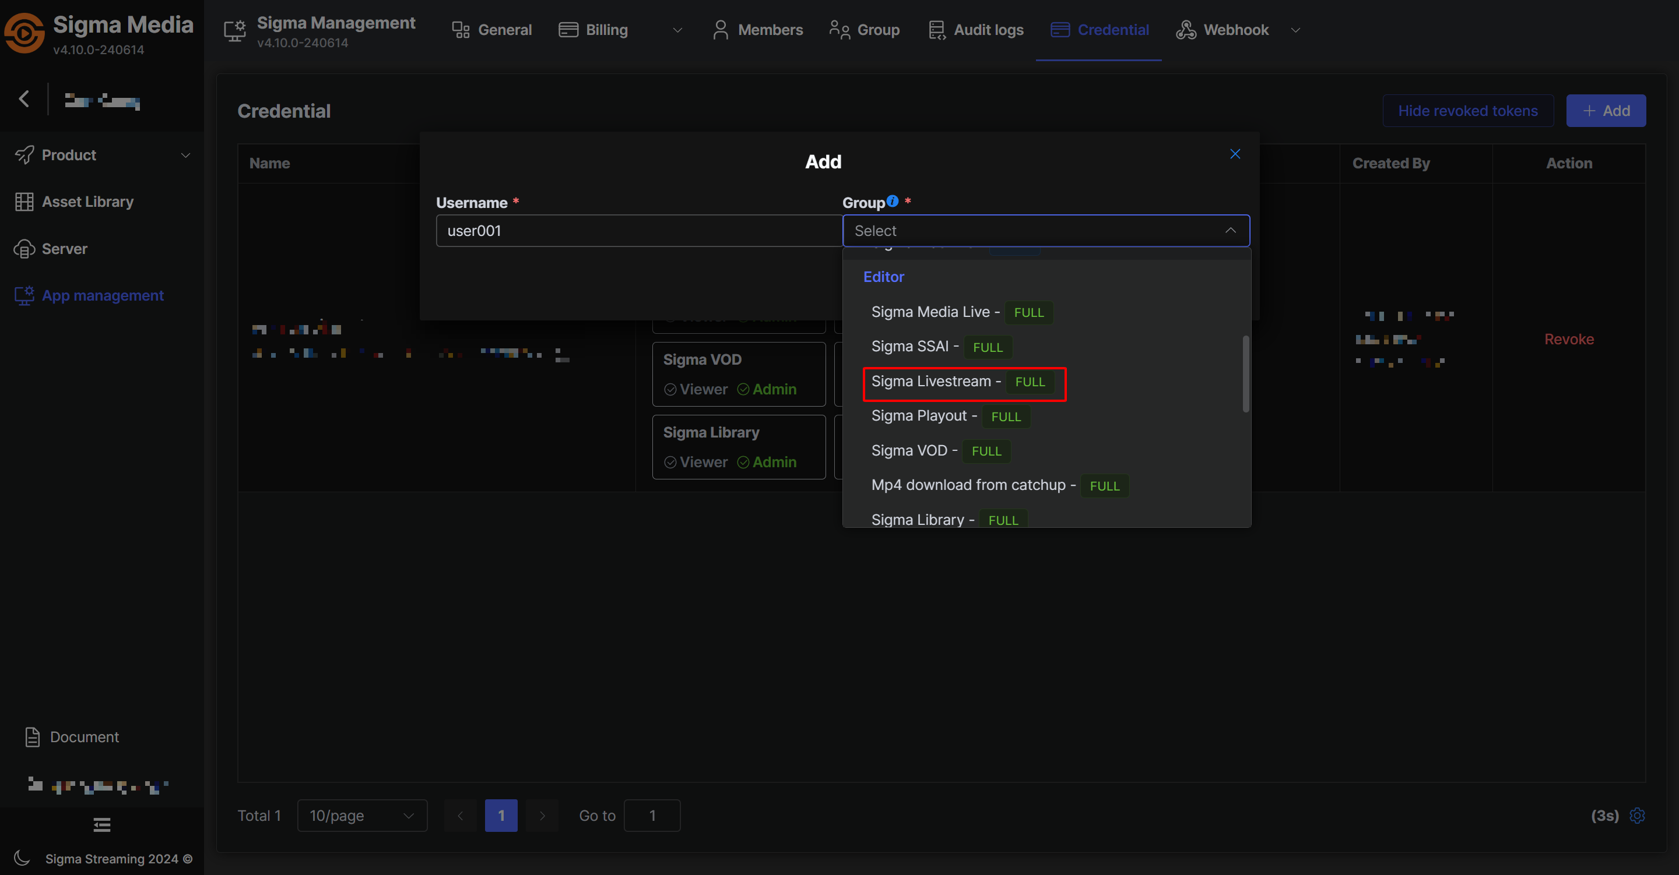The image size is (1679, 875).
Task: Close the Add dialog
Action: click(x=1235, y=154)
